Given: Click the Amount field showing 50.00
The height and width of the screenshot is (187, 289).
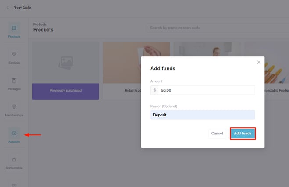Looking at the screenshot, I should tap(206, 90).
